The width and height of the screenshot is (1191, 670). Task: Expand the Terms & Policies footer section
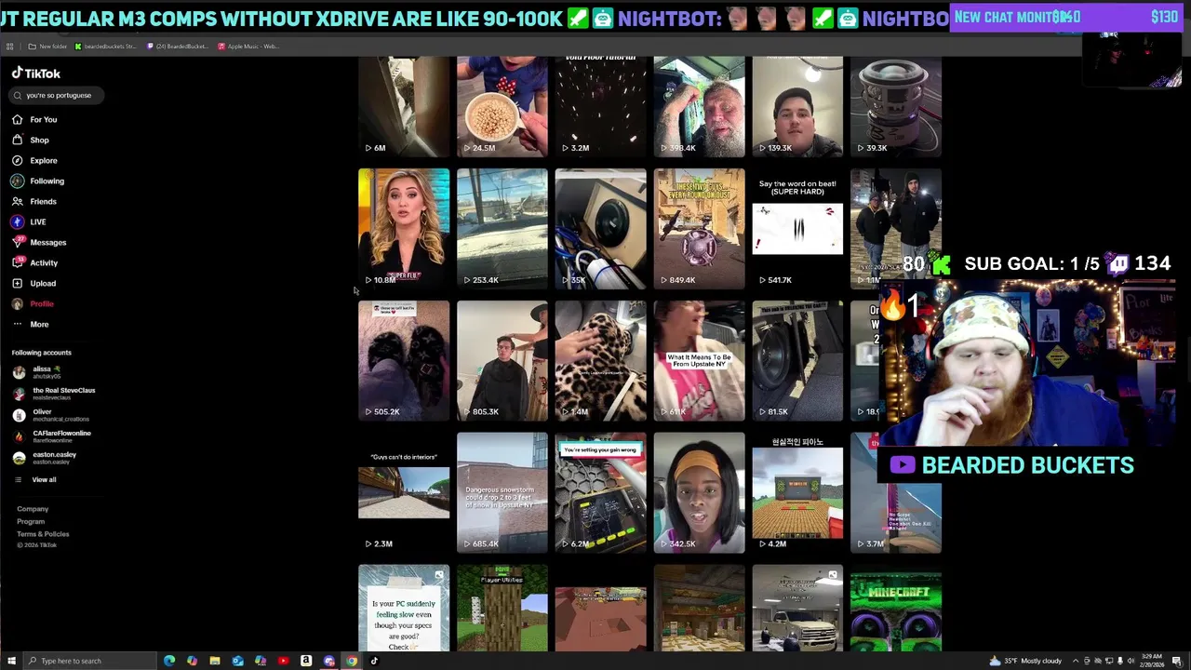pyautogui.click(x=43, y=534)
